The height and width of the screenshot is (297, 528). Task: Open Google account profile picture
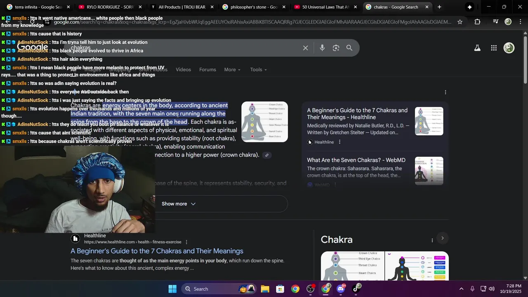coord(509,48)
